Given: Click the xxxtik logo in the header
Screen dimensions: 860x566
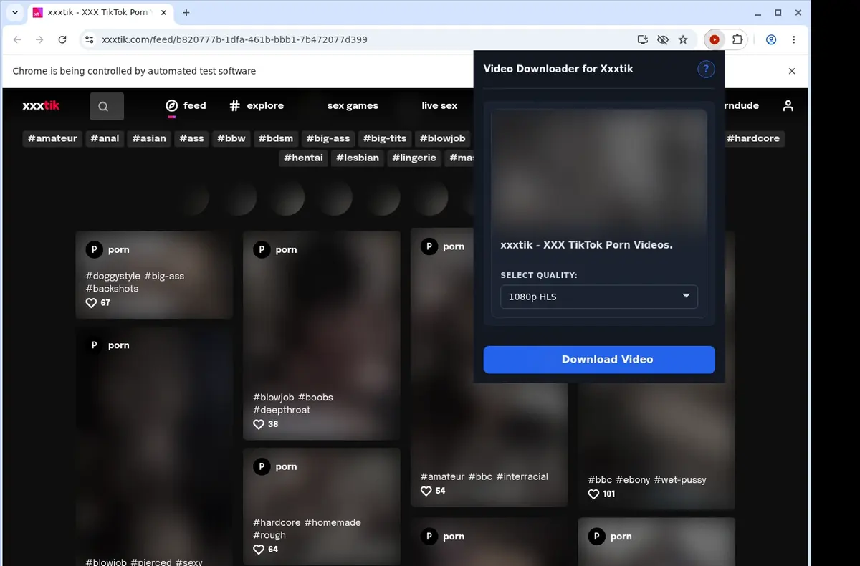Looking at the screenshot, I should [41, 105].
